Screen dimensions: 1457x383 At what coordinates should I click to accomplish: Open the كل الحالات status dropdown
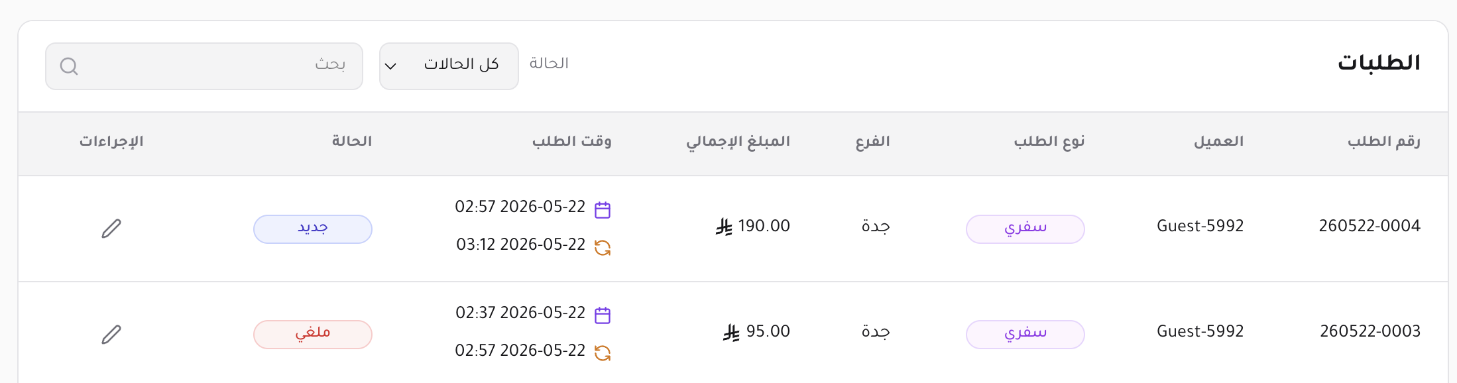coord(449,66)
